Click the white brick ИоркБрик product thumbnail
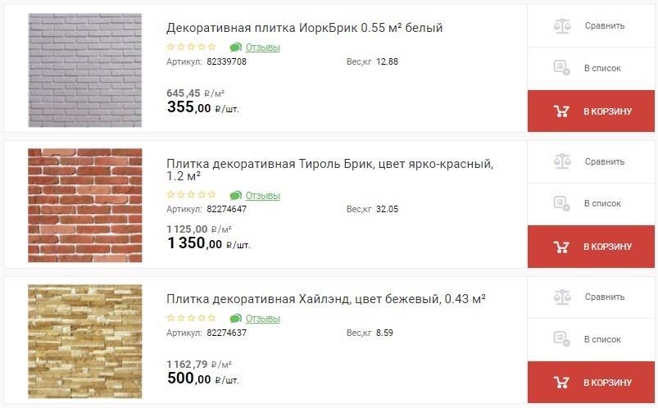 [x=85, y=70]
